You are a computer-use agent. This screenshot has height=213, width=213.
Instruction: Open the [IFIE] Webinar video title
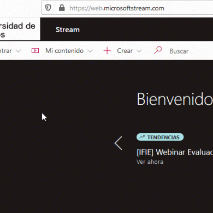175,152
